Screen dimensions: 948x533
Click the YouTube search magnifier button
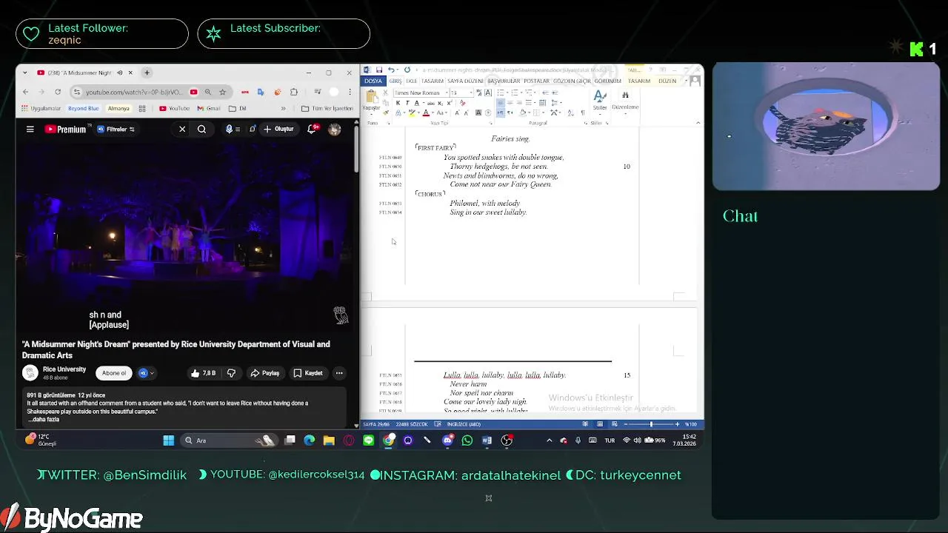click(x=201, y=129)
